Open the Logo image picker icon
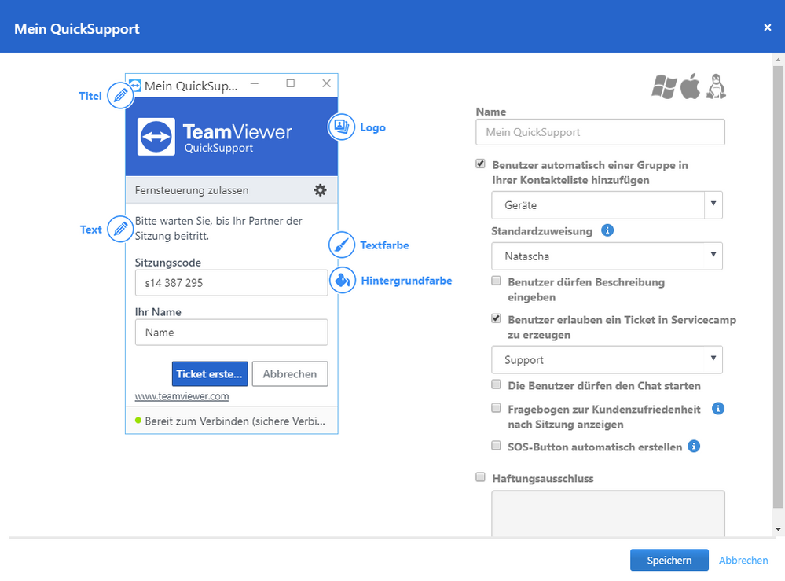This screenshot has width=785, height=581. [x=342, y=127]
